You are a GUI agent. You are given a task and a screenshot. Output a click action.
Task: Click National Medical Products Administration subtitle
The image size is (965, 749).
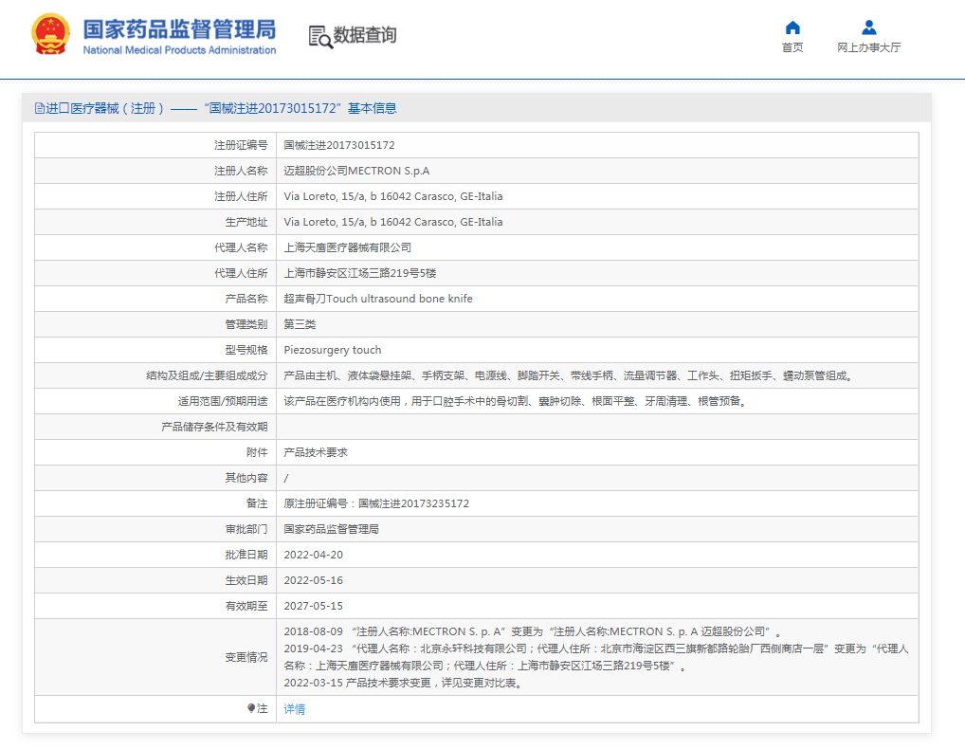179,50
